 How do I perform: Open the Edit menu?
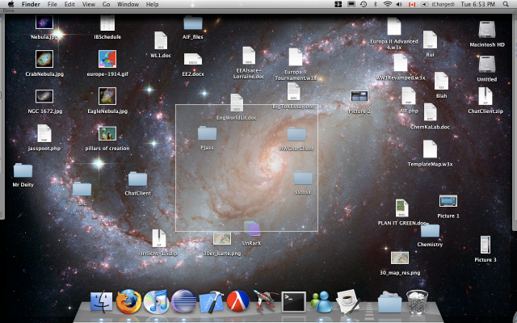pos(69,4)
